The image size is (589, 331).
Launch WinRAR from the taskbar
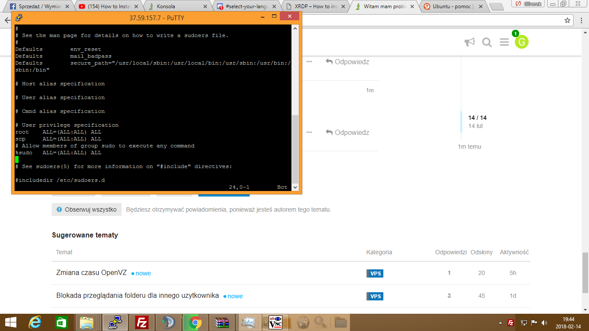pyautogui.click(x=222, y=322)
